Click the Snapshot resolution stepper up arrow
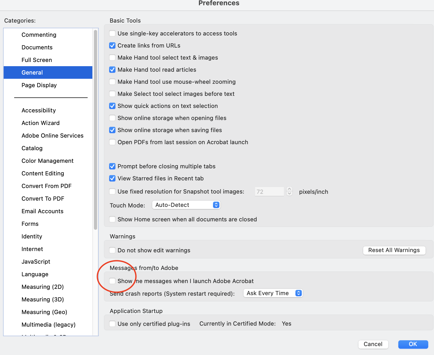The width and height of the screenshot is (434, 355). coord(289,189)
